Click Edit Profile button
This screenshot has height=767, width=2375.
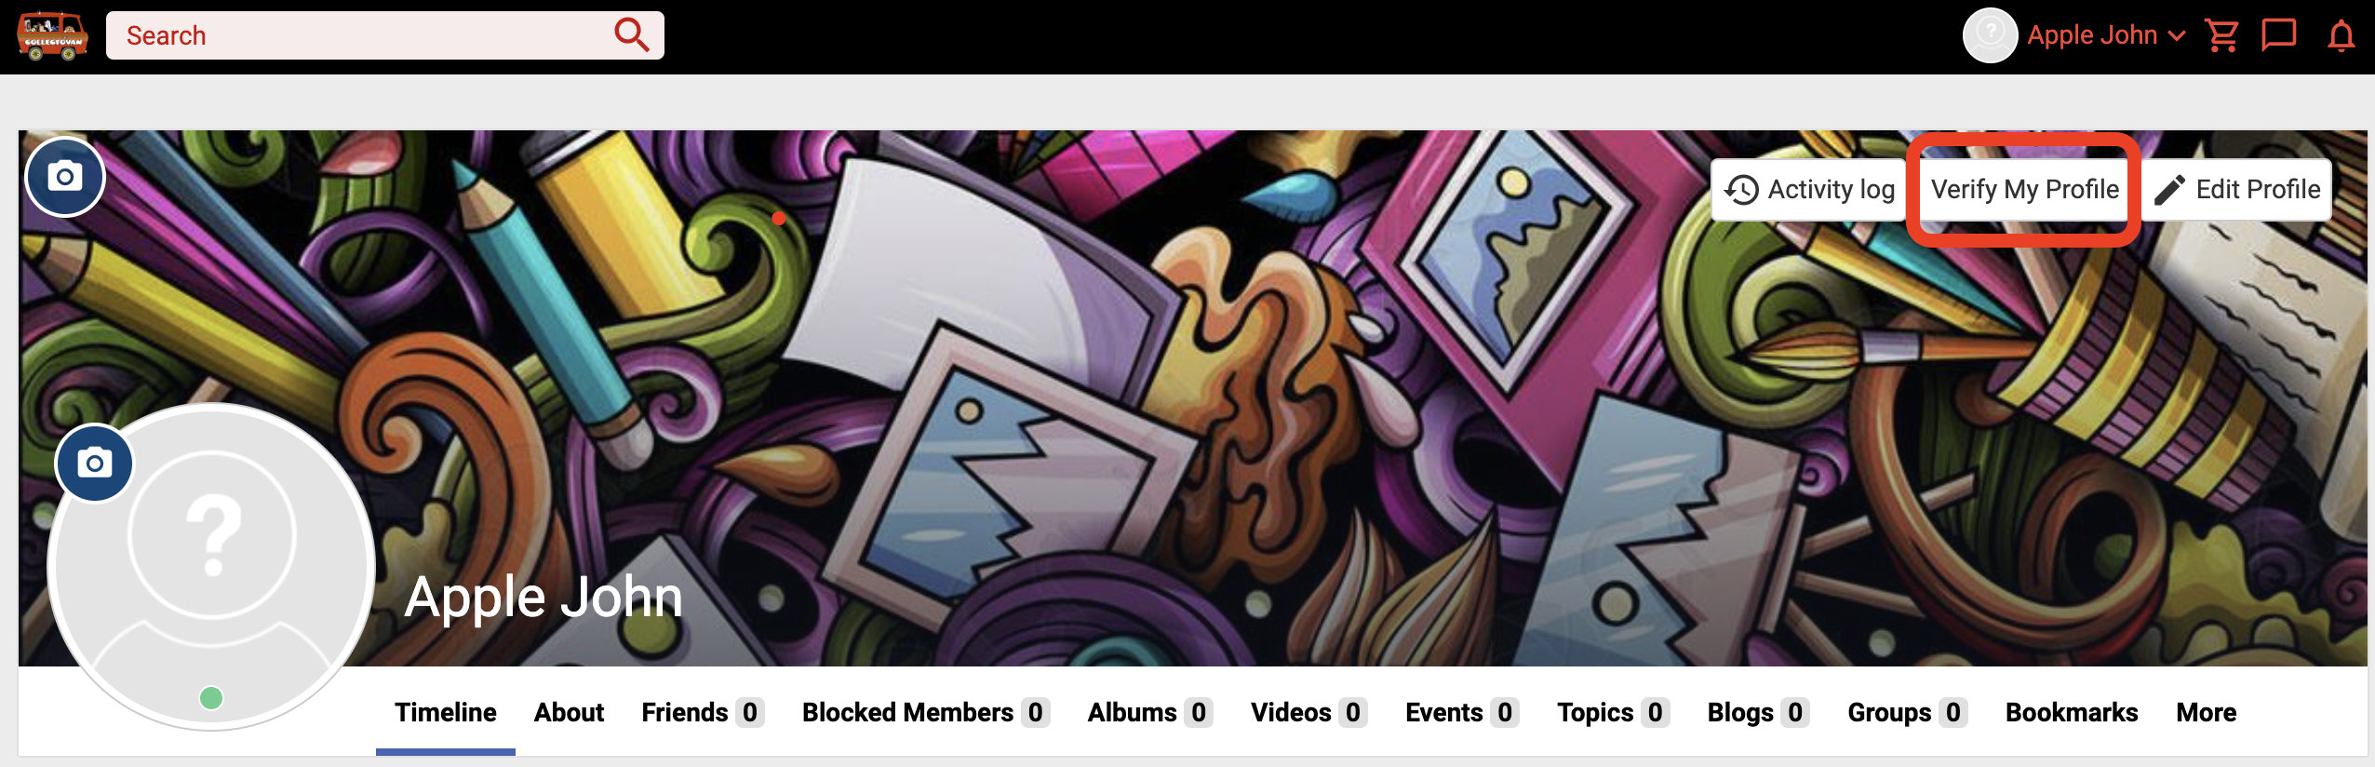point(2236,189)
